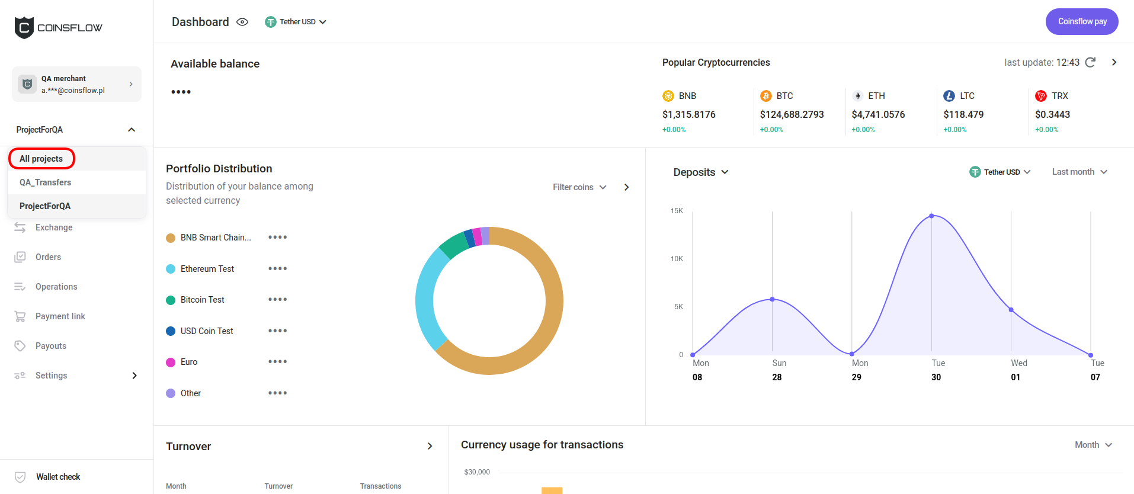Click the Coinsflow logo icon
1134x494 pixels.
(x=24, y=27)
